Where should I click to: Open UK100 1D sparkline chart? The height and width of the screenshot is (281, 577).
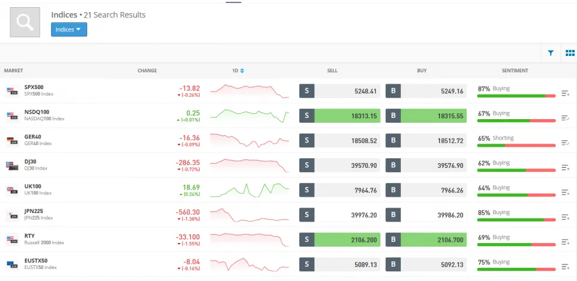[249, 190]
